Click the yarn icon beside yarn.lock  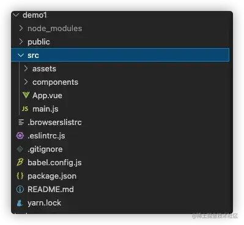[x=20, y=203]
